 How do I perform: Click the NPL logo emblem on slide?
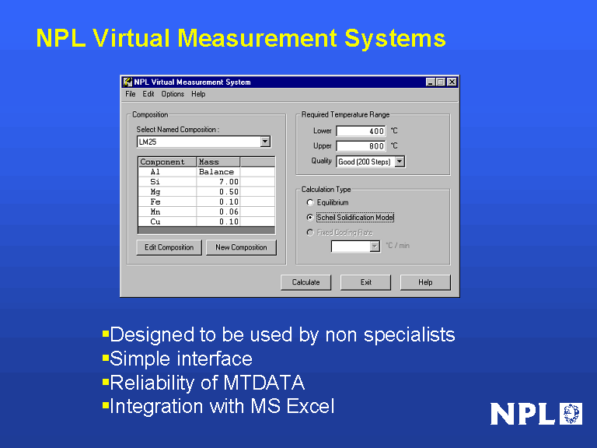571,413
